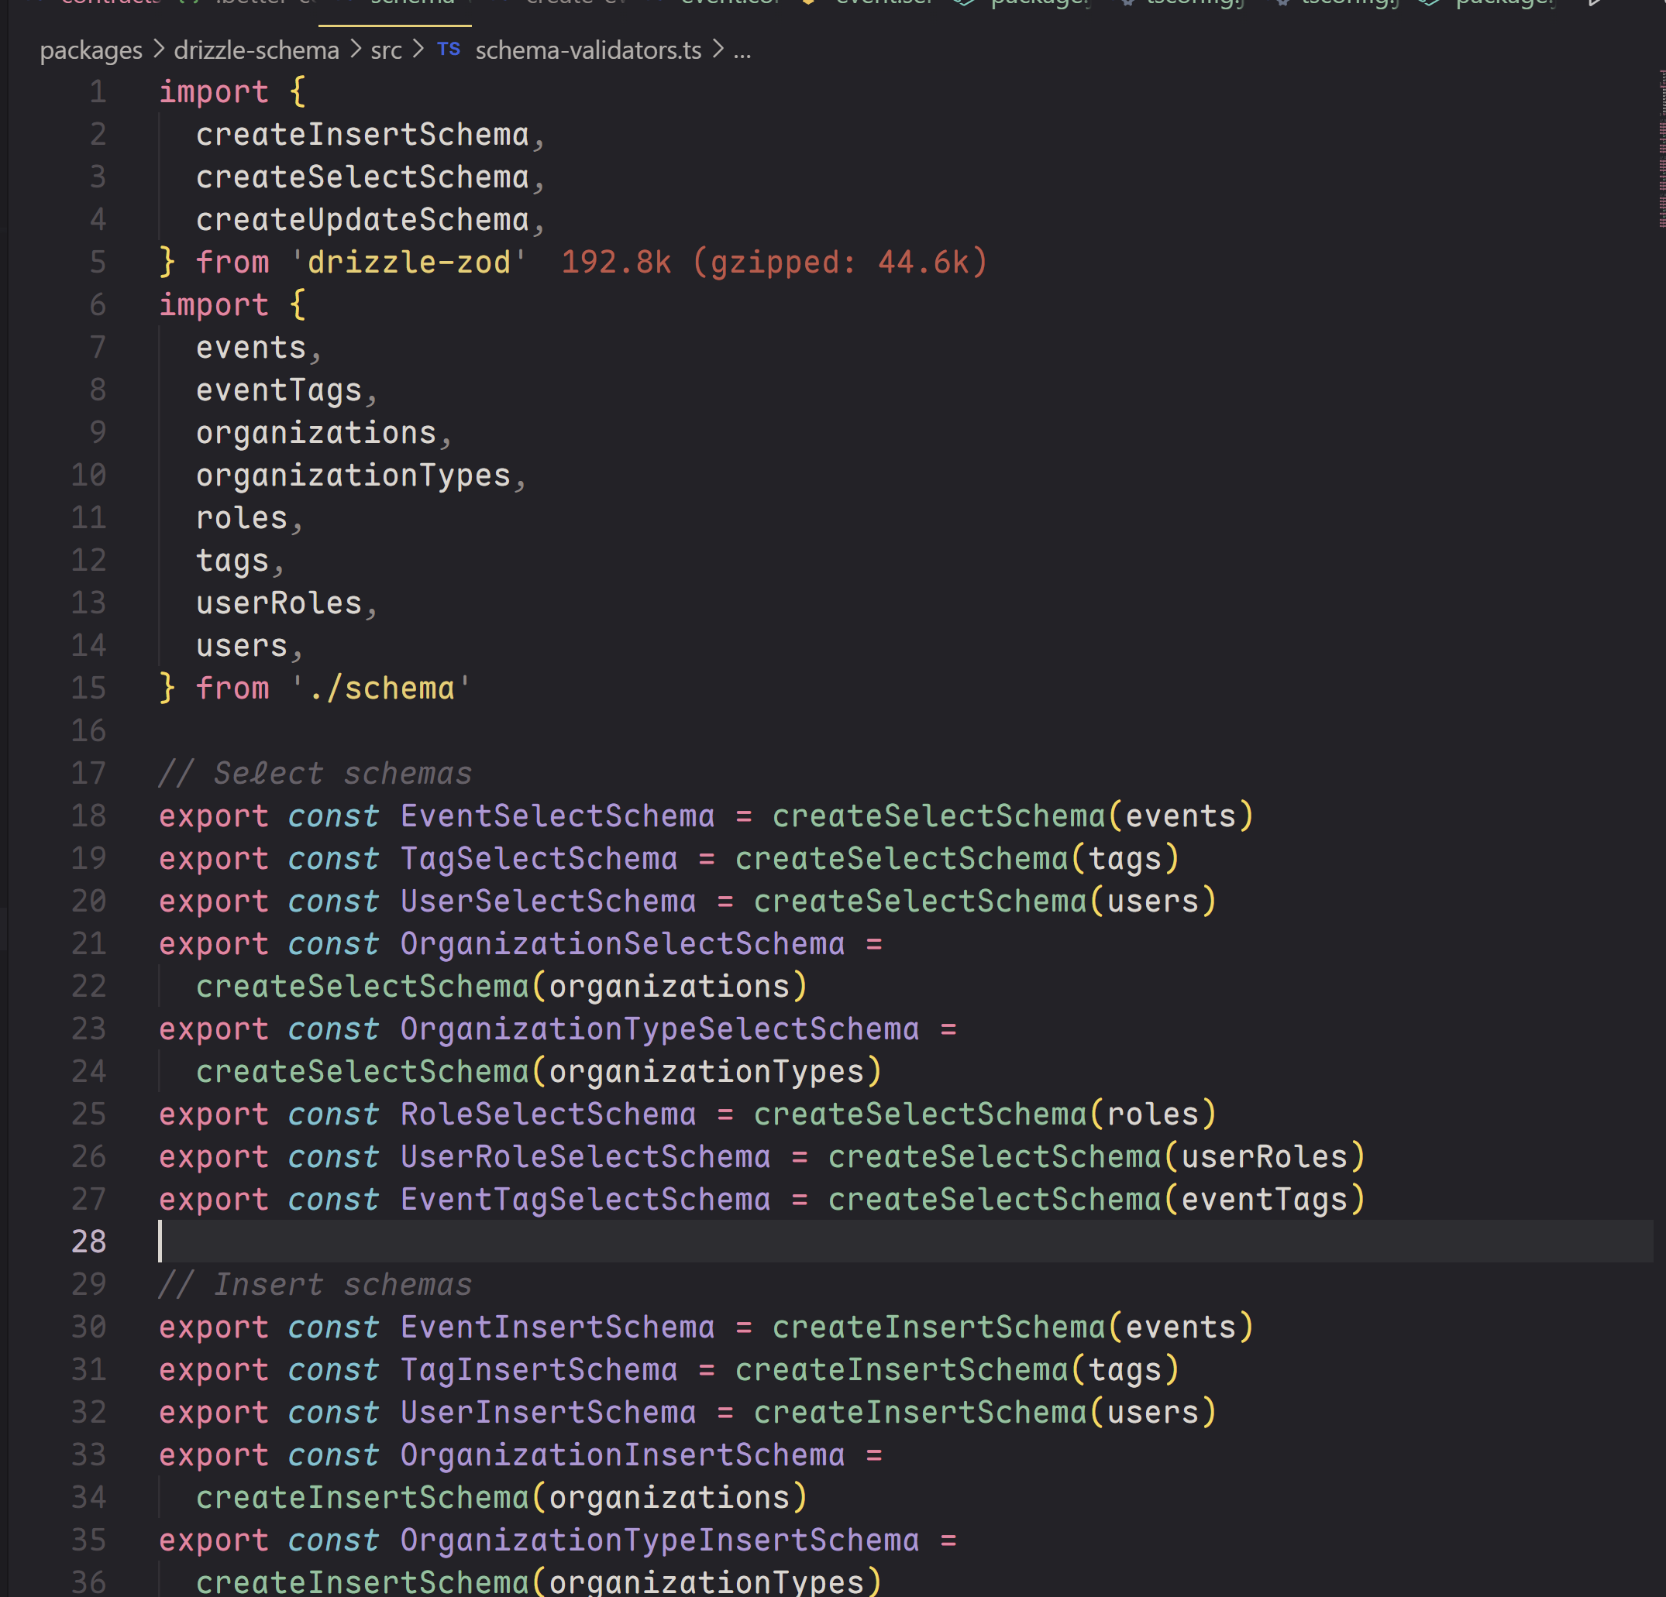Viewport: 1666px width, 1597px height.
Task: Click the '// Insert schemas' comment
Action: pyautogui.click(x=315, y=1284)
